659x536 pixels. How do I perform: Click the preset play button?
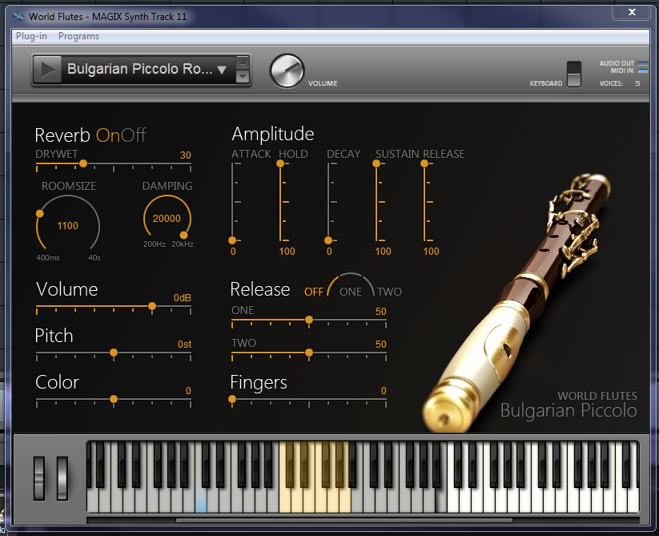(47, 70)
